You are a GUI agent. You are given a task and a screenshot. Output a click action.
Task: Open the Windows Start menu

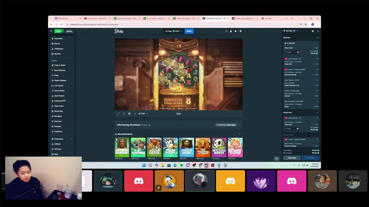144,165
